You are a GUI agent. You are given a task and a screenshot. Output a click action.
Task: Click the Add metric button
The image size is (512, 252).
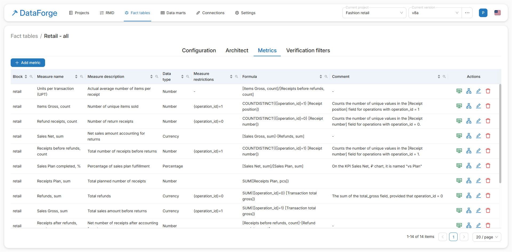tap(28, 63)
